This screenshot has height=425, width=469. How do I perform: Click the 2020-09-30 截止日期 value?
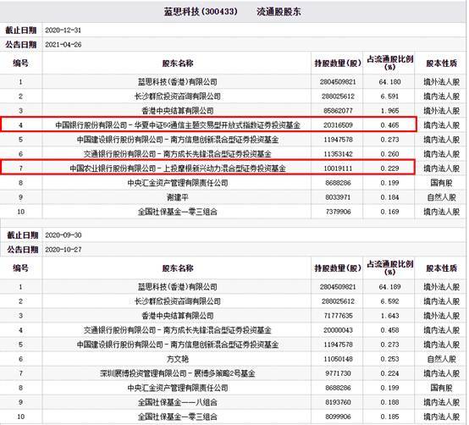[x=63, y=235]
